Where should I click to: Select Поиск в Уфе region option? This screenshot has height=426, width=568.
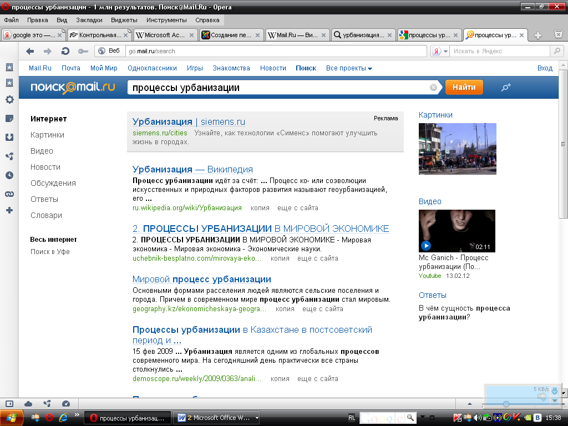point(50,252)
